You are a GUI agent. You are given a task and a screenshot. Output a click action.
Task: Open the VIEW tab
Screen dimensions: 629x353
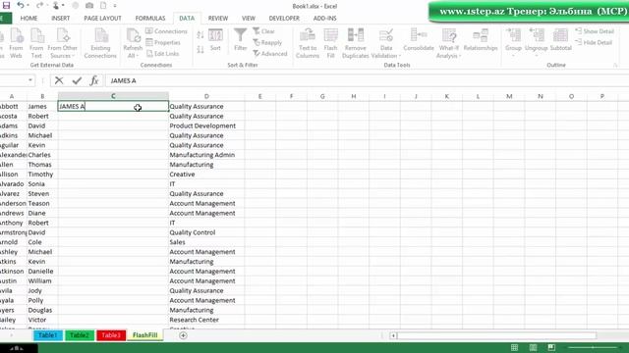coord(249,19)
